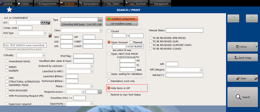Uncheck Open, forecast checkbox
This screenshot has width=260, height=112.
coord(109,42)
